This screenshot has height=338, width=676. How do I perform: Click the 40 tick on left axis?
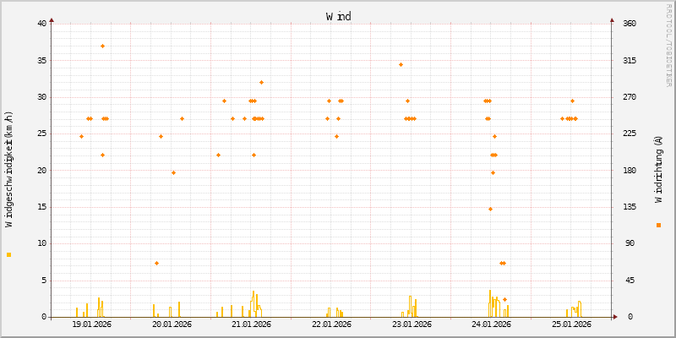41,24
